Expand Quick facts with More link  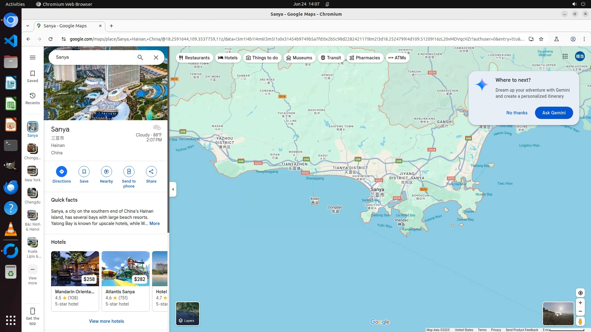click(x=155, y=223)
